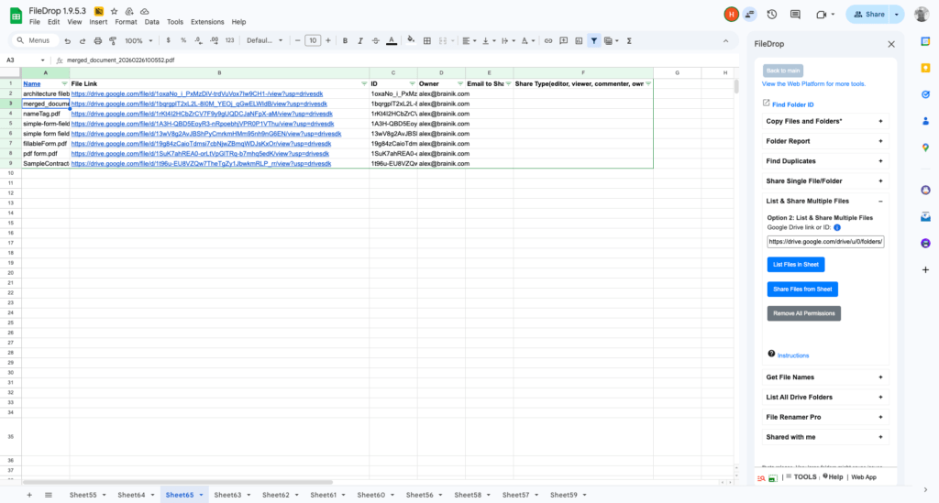The image size is (939, 503).
Task: Switch to the Sheet64 tab
Action: pyautogui.click(x=131, y=495)
